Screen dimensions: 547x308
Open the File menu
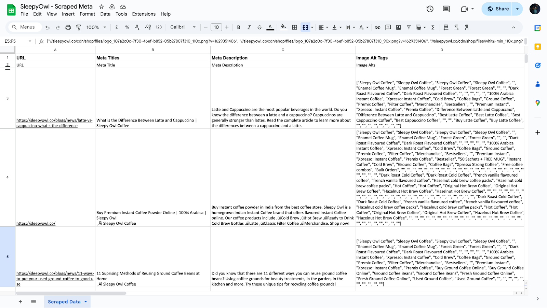tap(24, 14)
